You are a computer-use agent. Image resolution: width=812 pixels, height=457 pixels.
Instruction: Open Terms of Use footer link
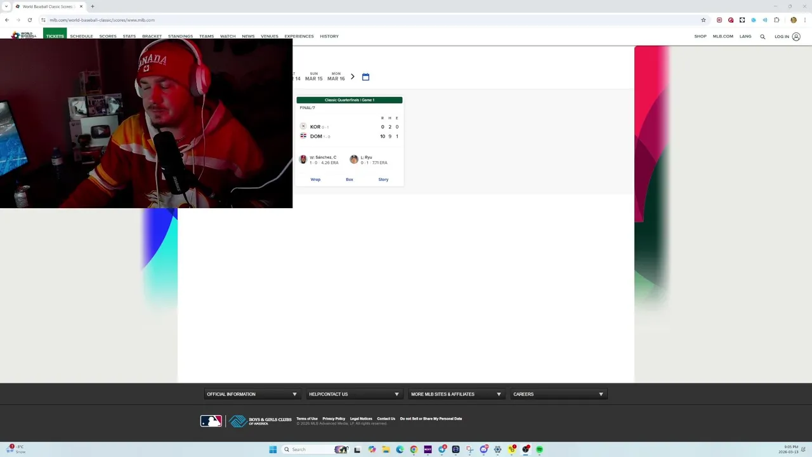click(307, 419)
